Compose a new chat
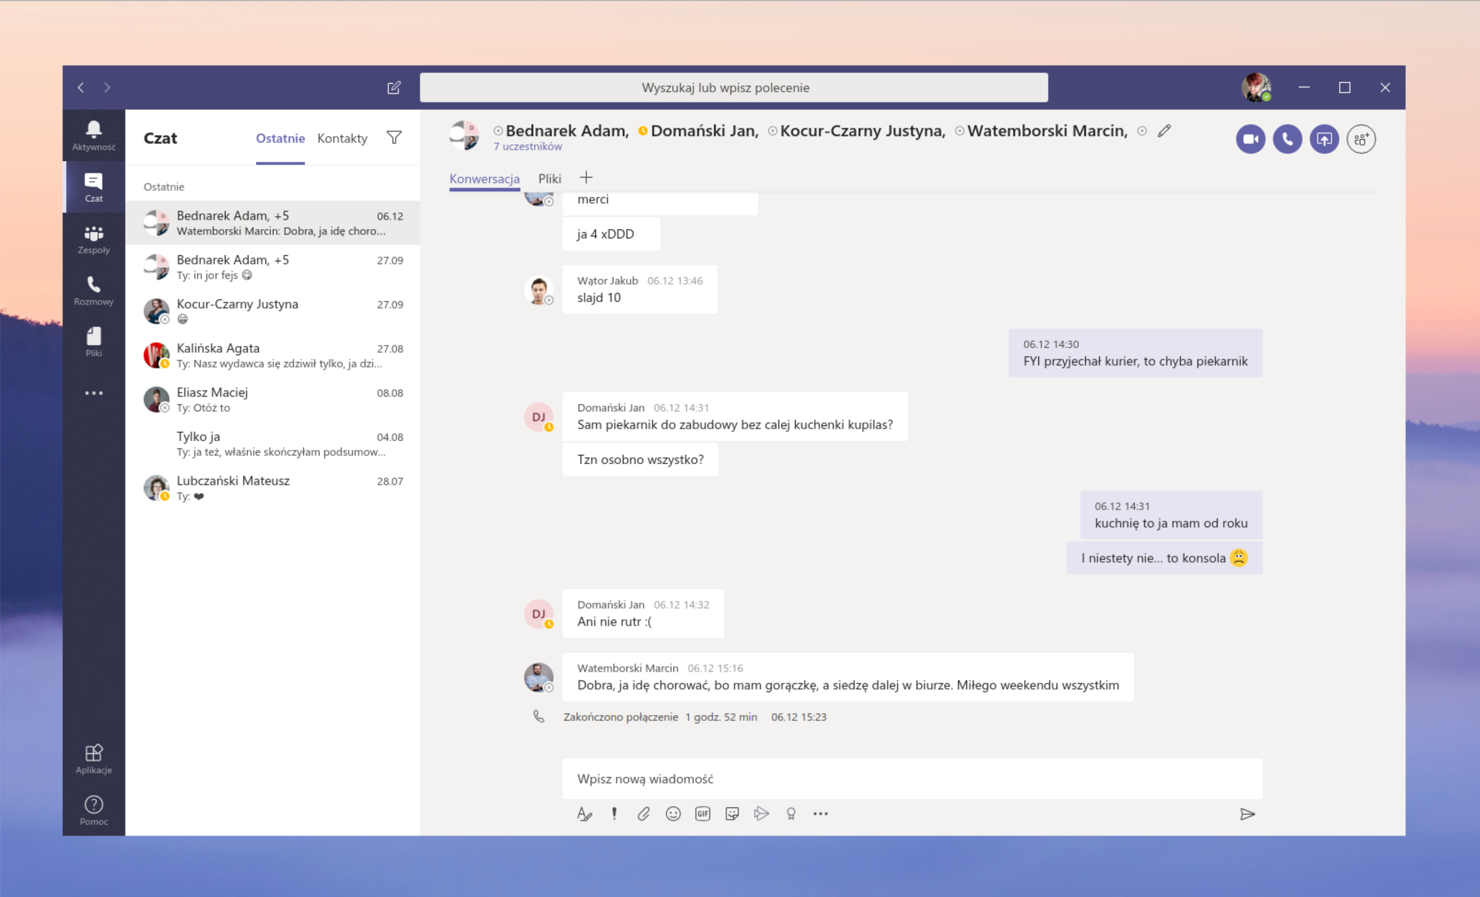Image resolution: width=1480 pixels, height=897 pixels. tap(393, 88)
